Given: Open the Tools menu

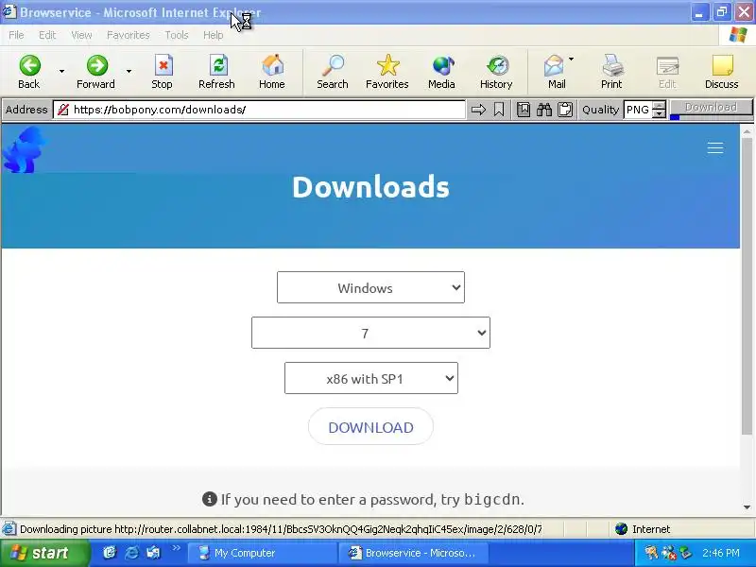Looking at the screenshot, I should tap(177, 35).
